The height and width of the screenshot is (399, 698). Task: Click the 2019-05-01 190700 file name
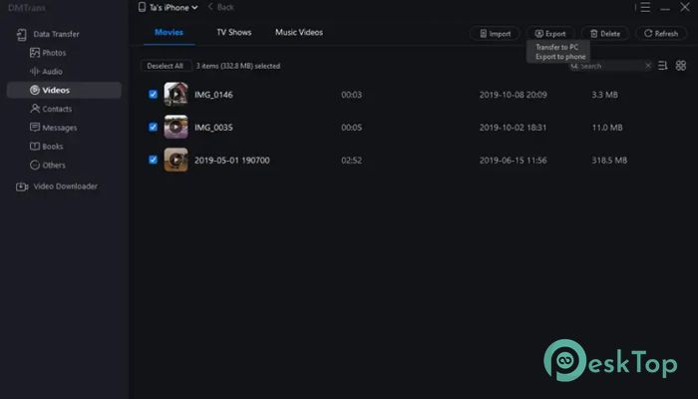(232, 161)
